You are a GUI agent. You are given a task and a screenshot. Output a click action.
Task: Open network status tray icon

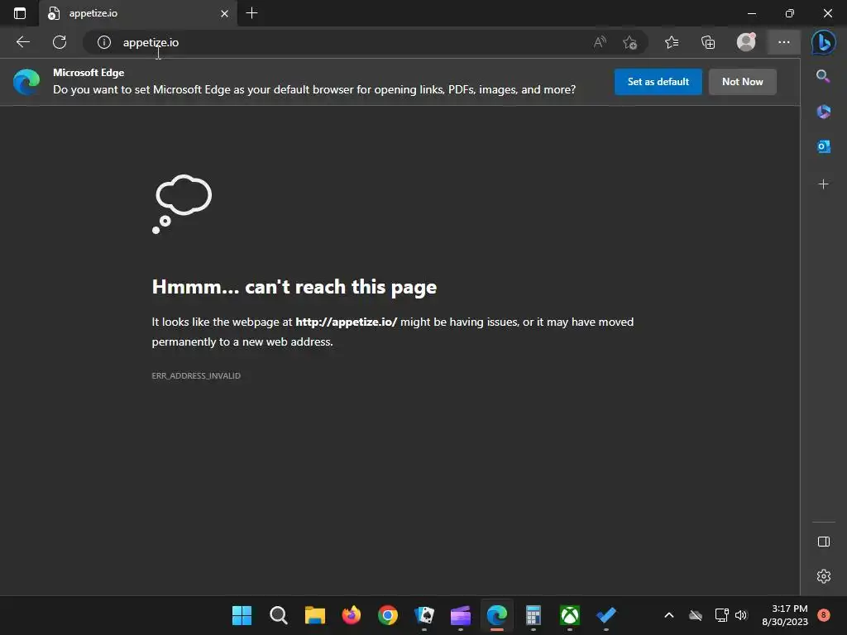pyautogui.click(x=721, y=615)
